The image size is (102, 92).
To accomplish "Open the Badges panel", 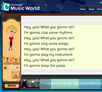I will [16, 60].
